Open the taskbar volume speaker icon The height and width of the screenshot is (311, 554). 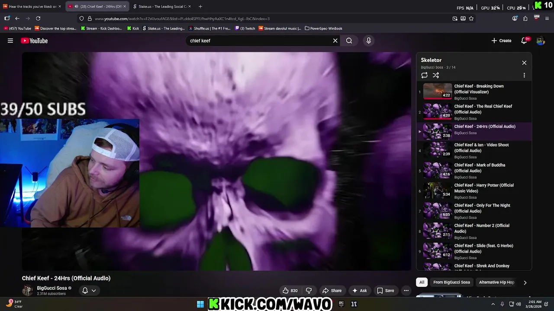coord(519,304)
